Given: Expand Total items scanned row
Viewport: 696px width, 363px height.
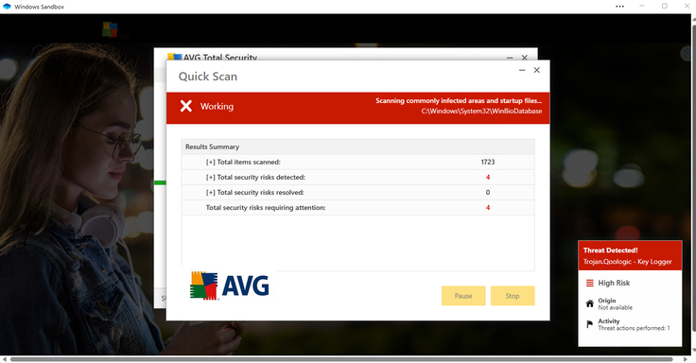Looking at the screenshot, I should (210, 162).
